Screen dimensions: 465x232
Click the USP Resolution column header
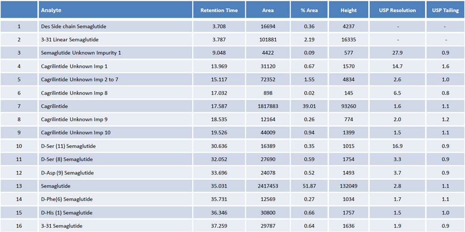(397, 10)
